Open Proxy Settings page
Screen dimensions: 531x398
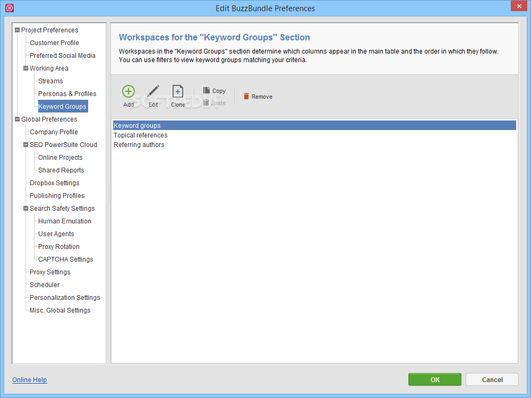[x=50, y=272]
